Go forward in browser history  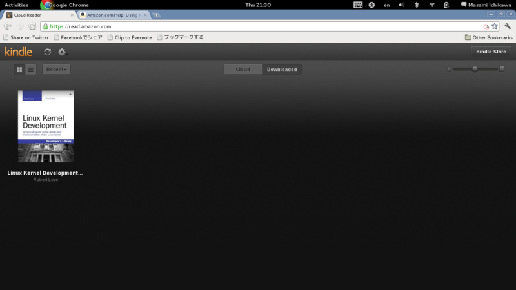point(20,26)
